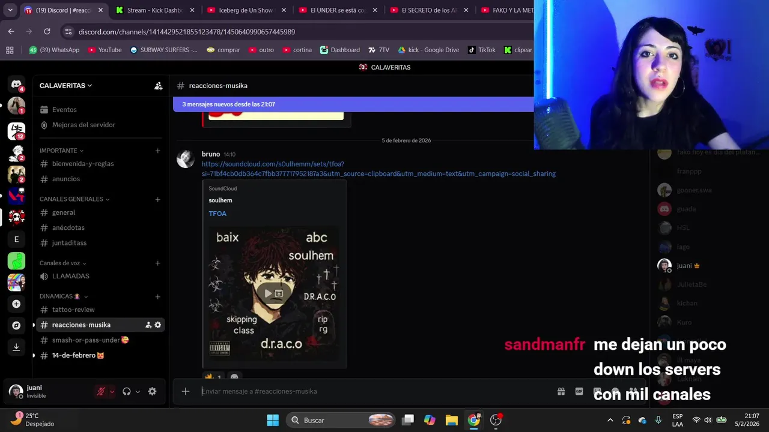This screenshot has height=432, width=769.
Task: Open the gift Nitro icon in message bar
Action: (561, 391)
